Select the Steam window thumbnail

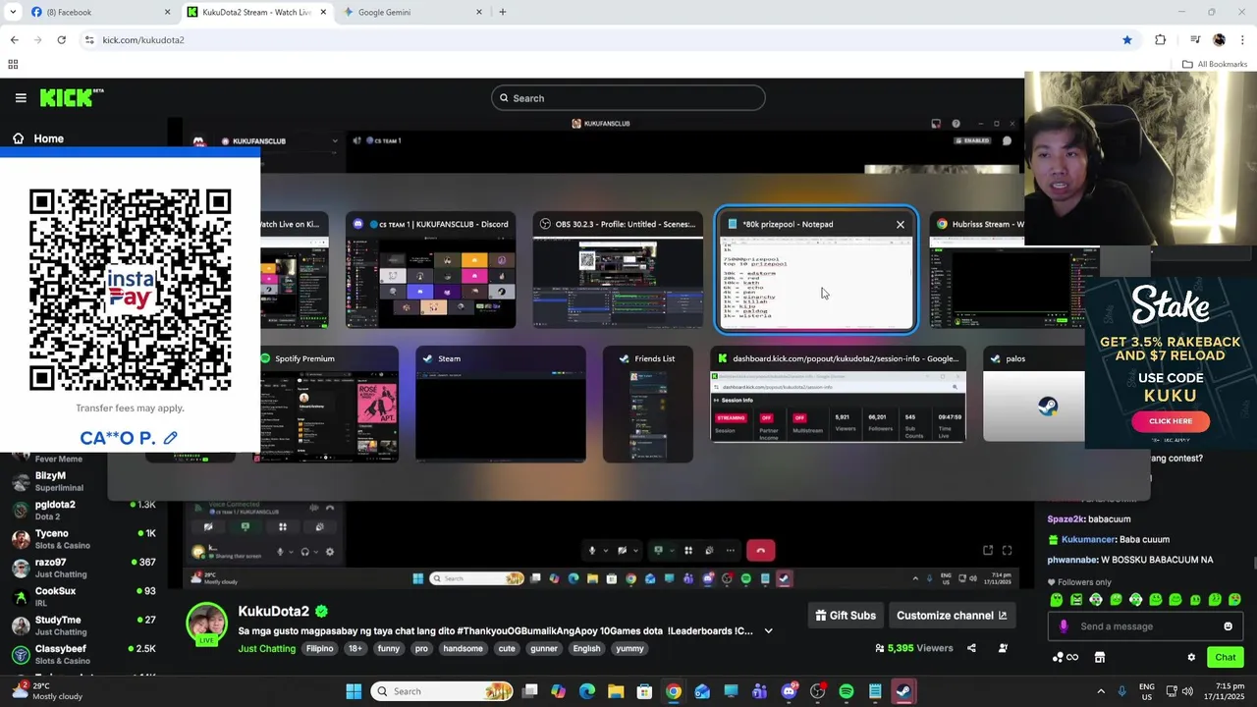click(x=501, y=404)
